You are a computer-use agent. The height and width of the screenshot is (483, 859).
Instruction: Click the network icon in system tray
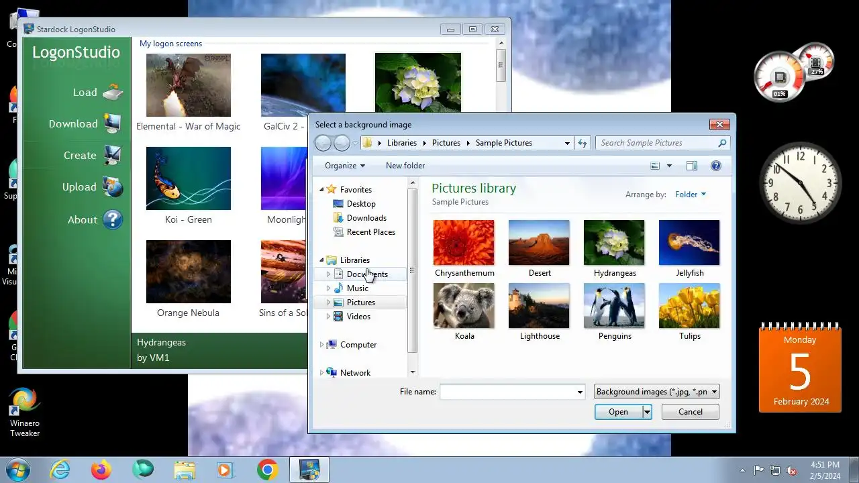click(775, 470)
